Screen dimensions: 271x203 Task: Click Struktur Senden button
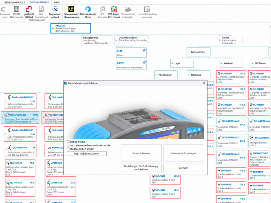pyautogui.click(x=141, y=153)
